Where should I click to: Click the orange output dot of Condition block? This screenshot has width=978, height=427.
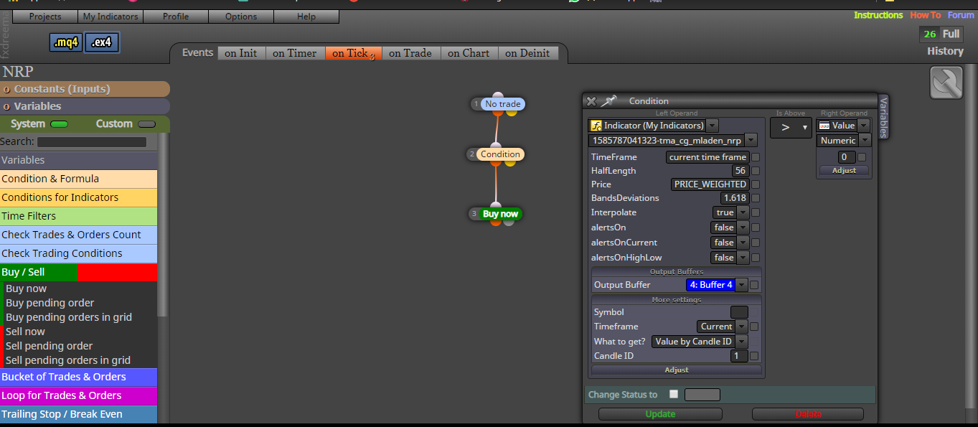496,163
